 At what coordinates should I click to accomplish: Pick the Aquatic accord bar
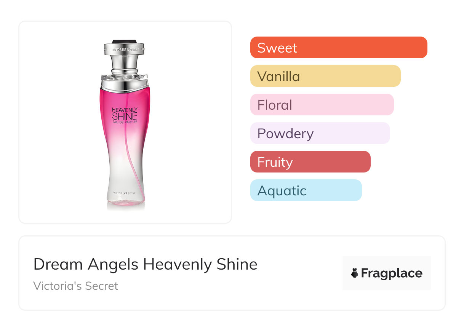(x=306, y=190)
